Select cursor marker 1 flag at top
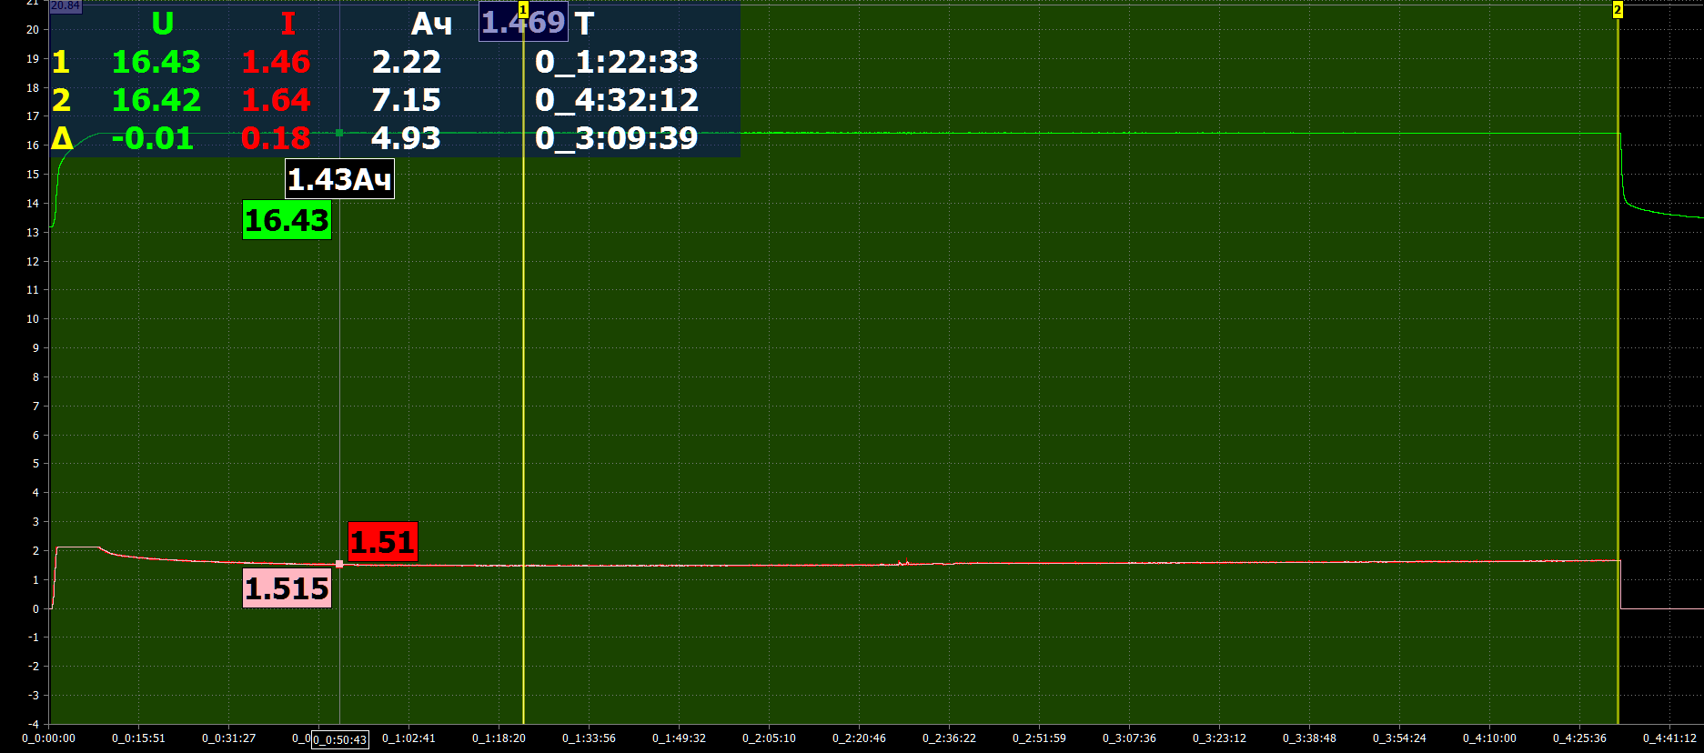This screenshot has width=1704, height=753. (523, 10)
